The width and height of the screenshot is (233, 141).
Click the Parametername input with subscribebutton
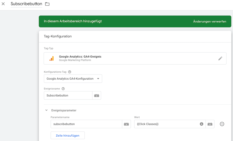click(86, 124)
